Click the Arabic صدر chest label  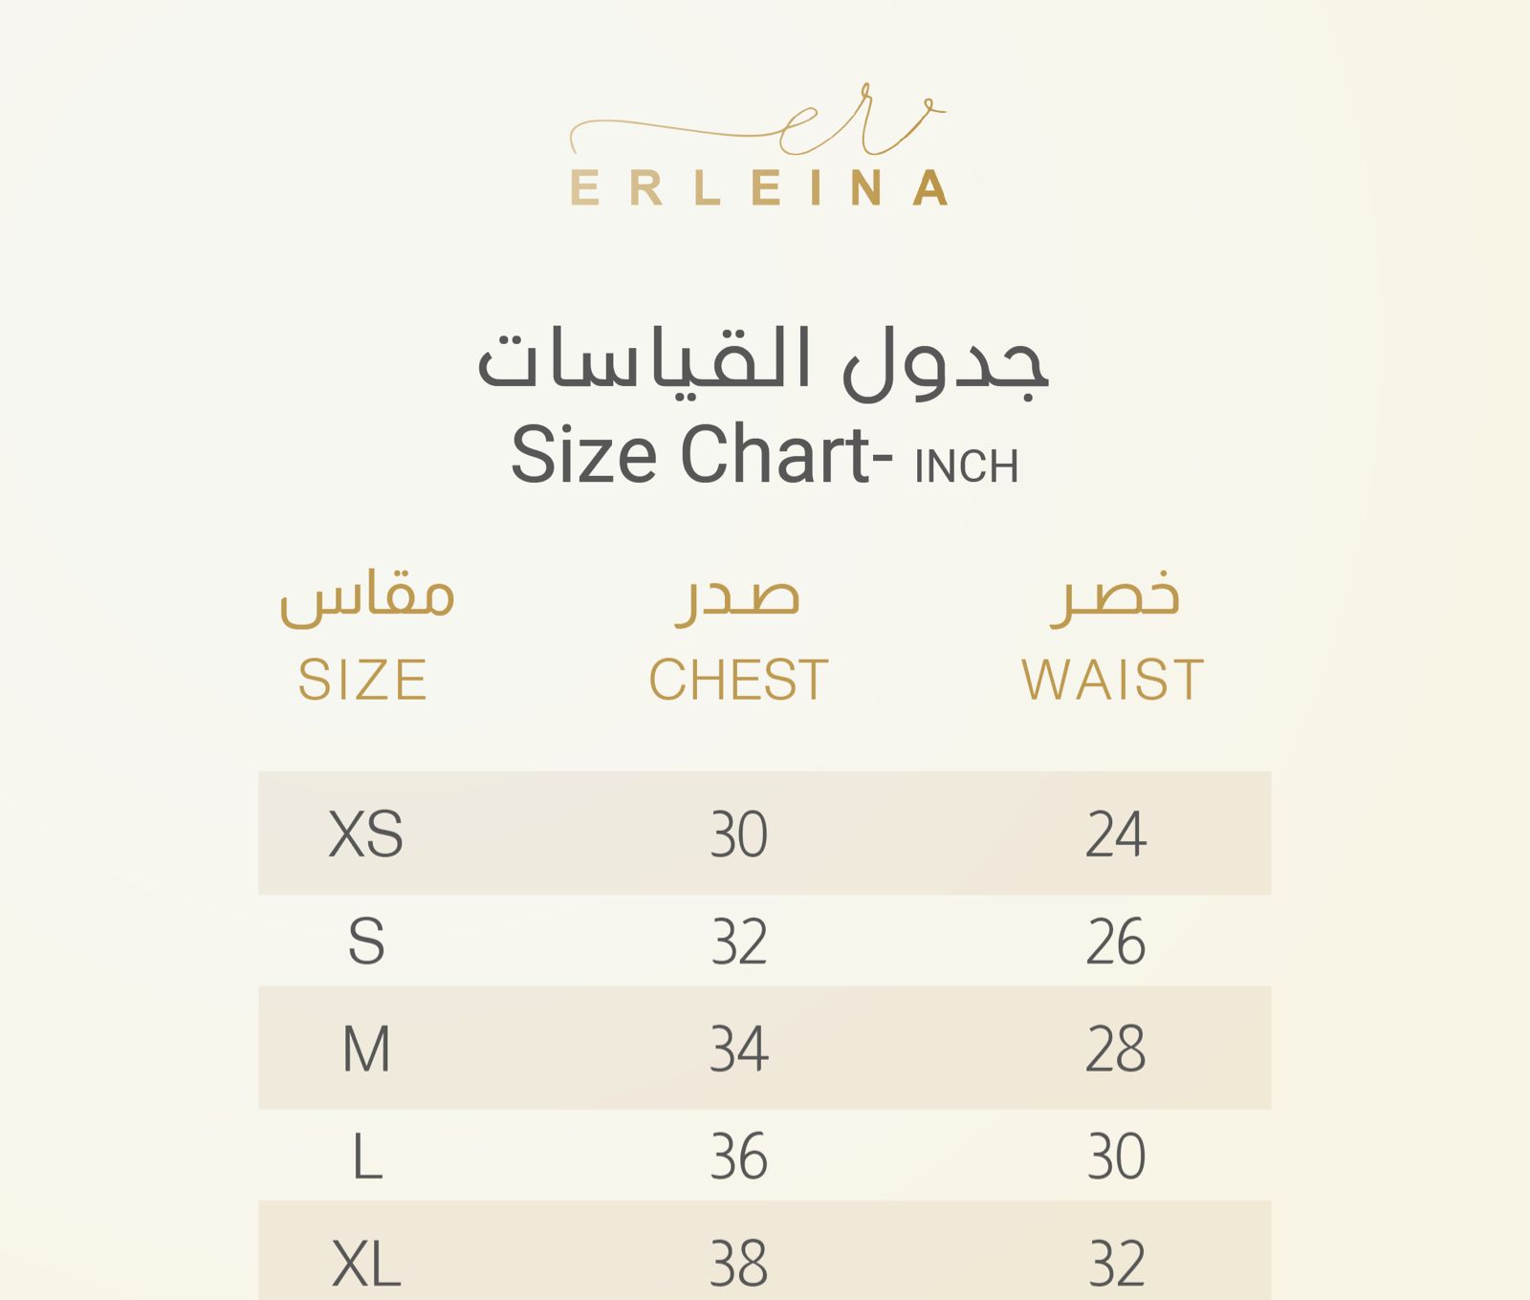737,597
